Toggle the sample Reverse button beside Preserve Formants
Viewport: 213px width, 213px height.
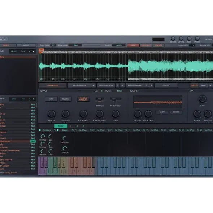pos(65,99)
